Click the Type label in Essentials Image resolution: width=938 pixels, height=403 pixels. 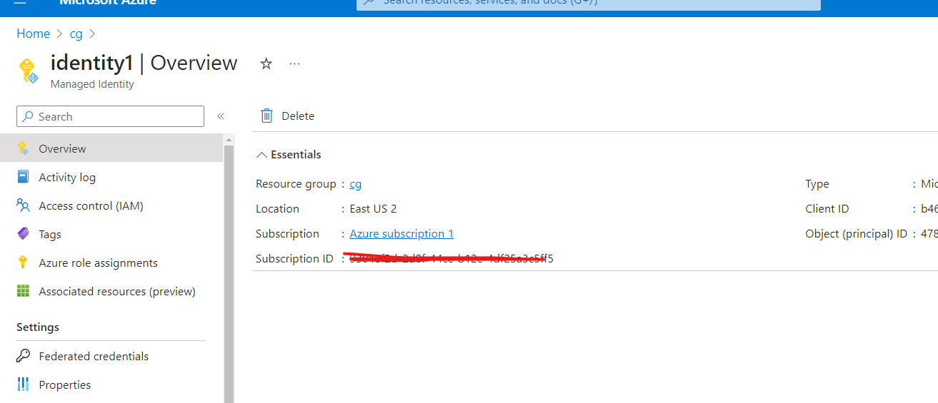click(x=817, y=184)
